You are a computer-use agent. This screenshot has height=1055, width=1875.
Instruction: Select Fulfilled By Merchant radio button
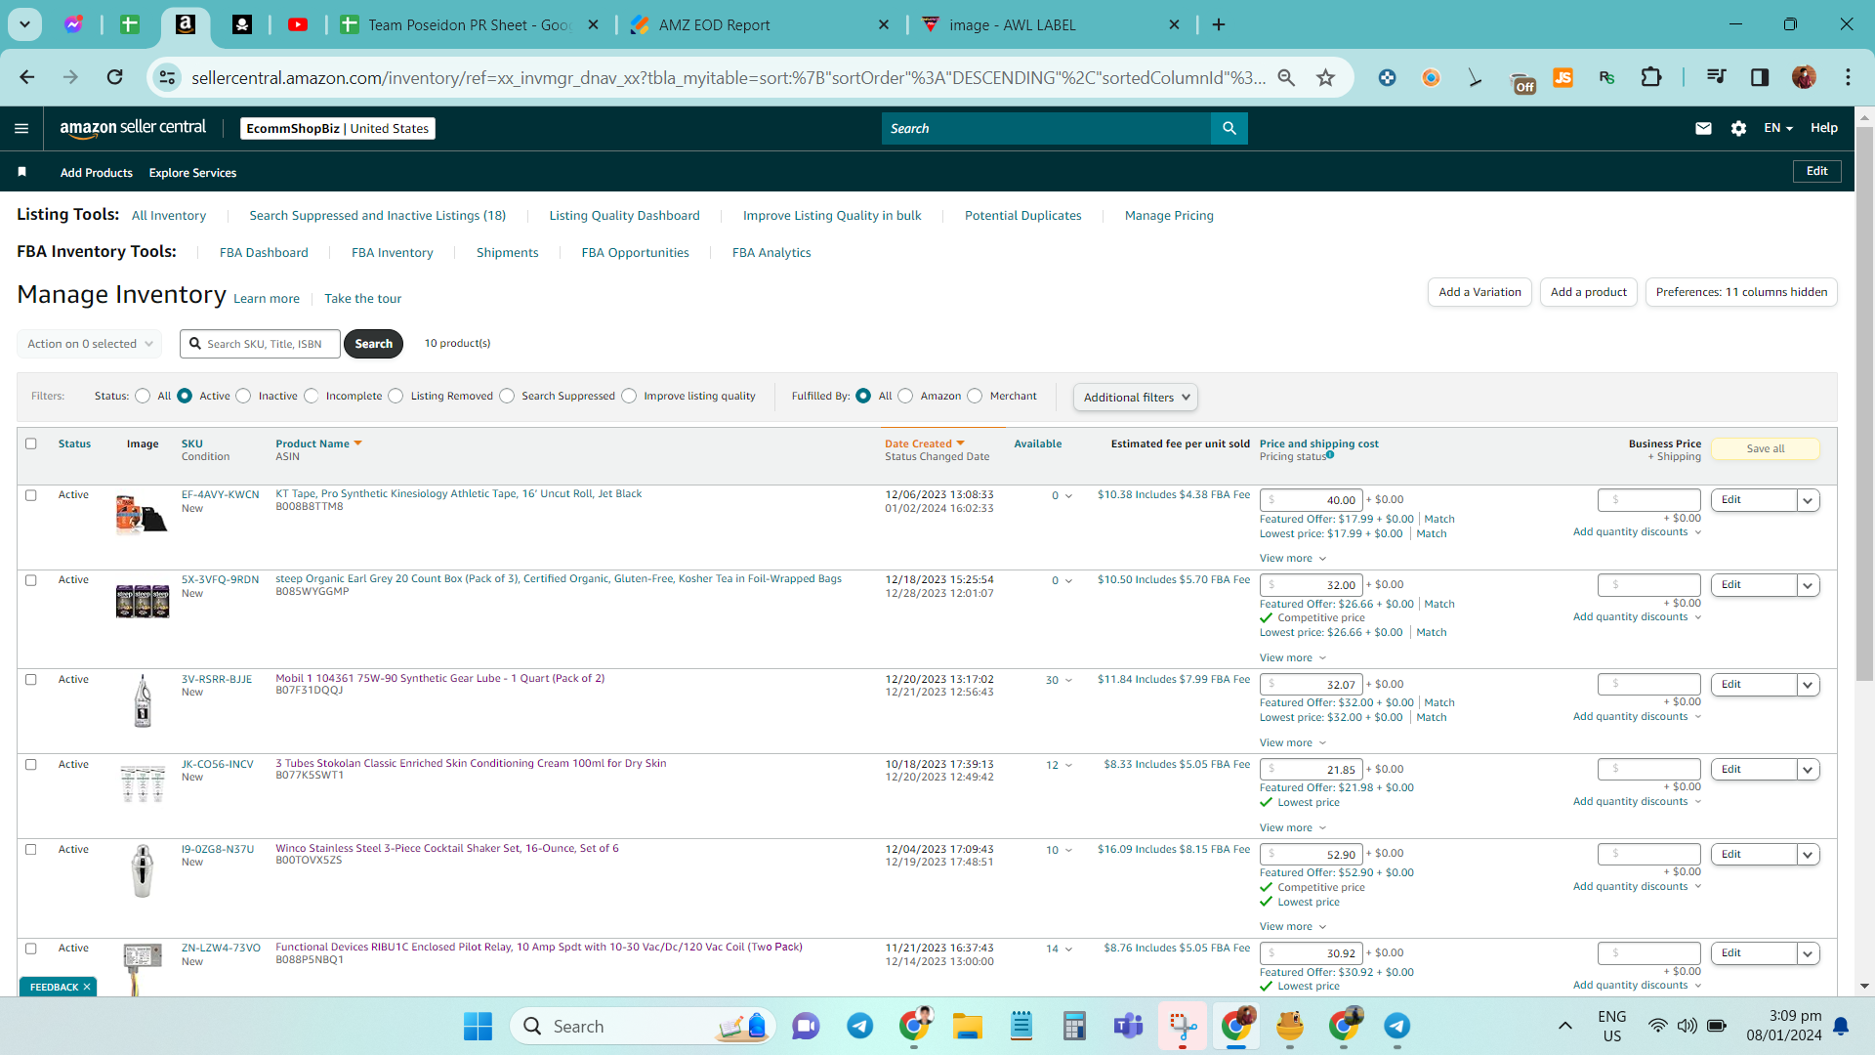click(975, 396)
